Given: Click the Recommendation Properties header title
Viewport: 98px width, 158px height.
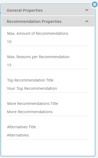Looking at the screenshot, I should click(x=34, y=22).
